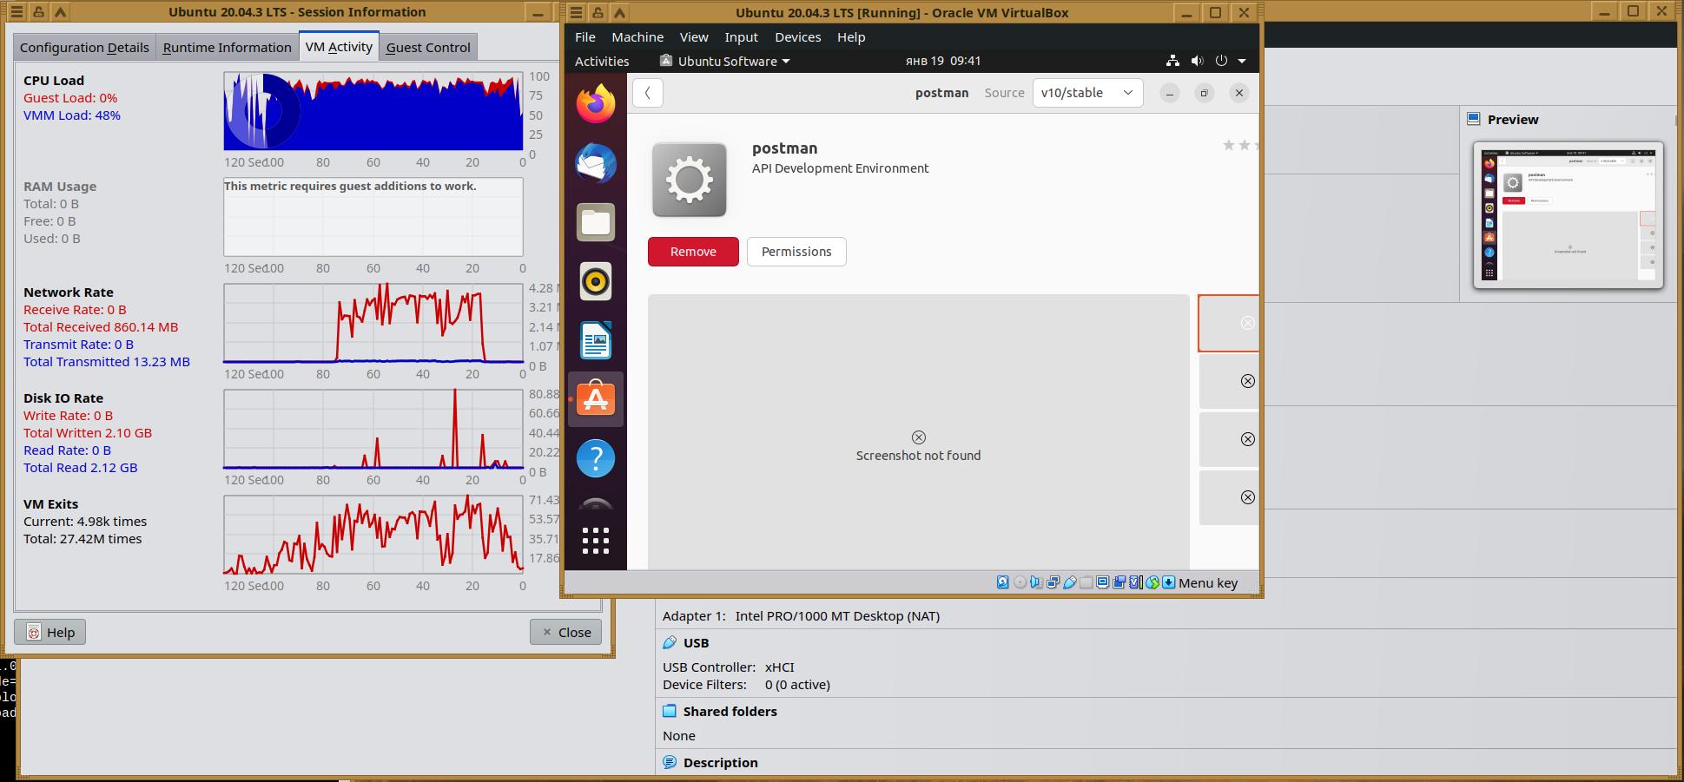Image resolution: width=1684 pixels, height=782 pixels.
Task: Click the 'Total Received 860.14 MB' text
Action: point(101,327)
